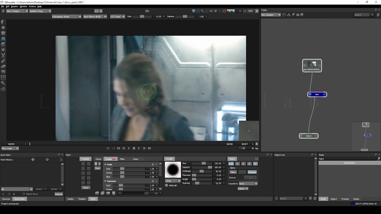381x214 pixels.
Task: Open the Colorspace: linear dropdown
Action: click(x=67, y=17)
